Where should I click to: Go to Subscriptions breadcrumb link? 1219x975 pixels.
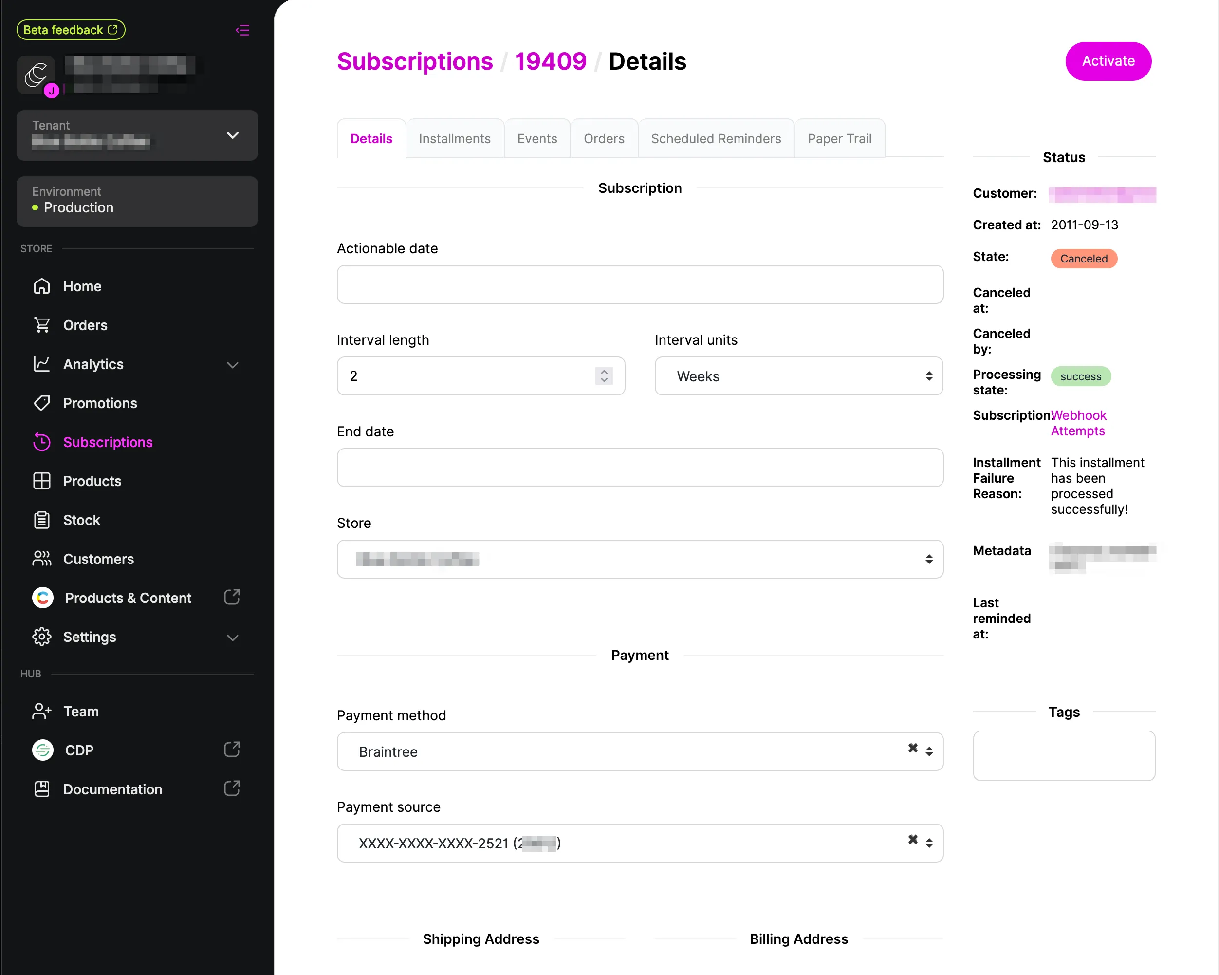click(x=415, y=61)
